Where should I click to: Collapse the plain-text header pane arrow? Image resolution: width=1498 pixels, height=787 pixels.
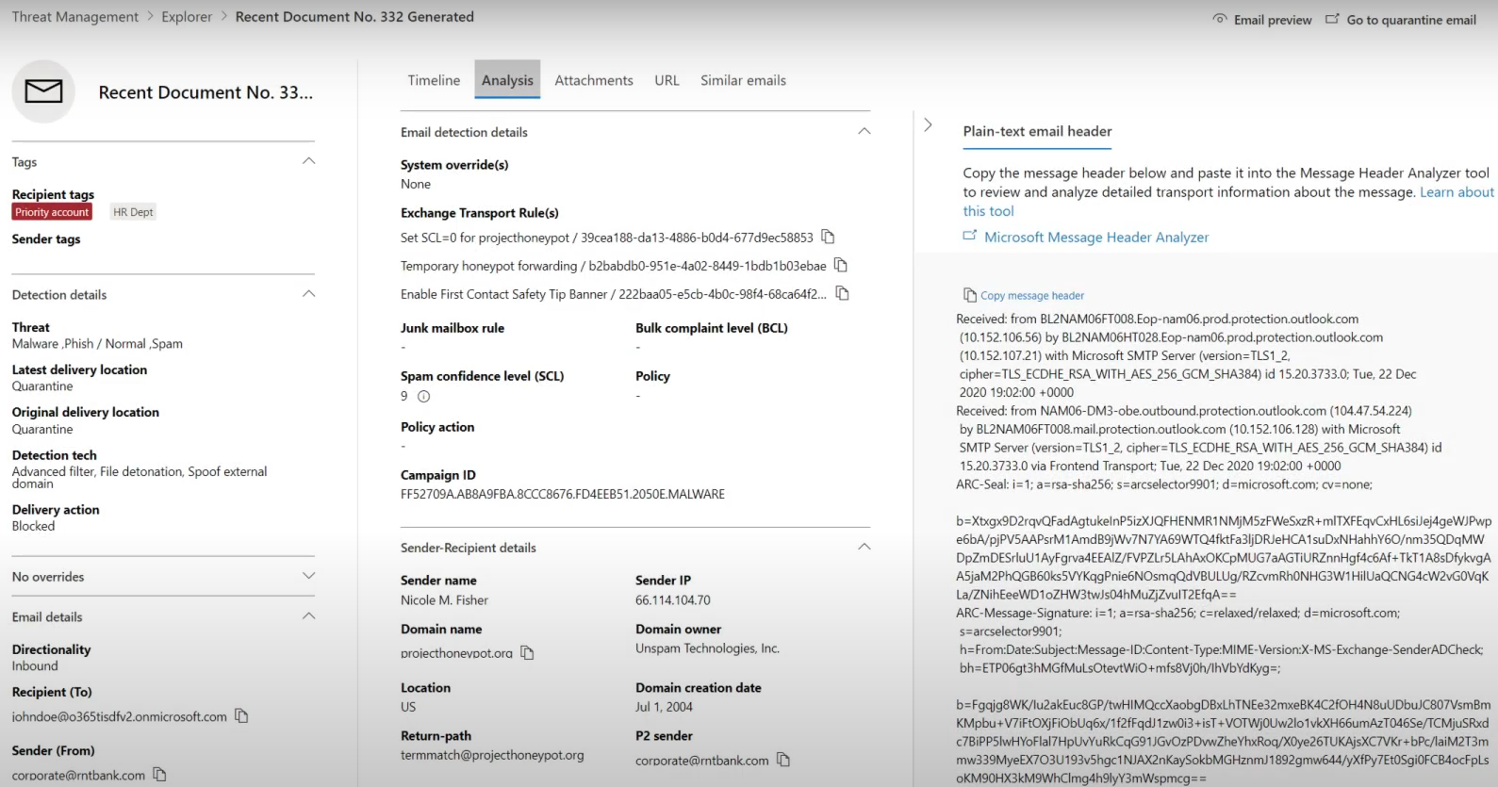coord(928,124)
